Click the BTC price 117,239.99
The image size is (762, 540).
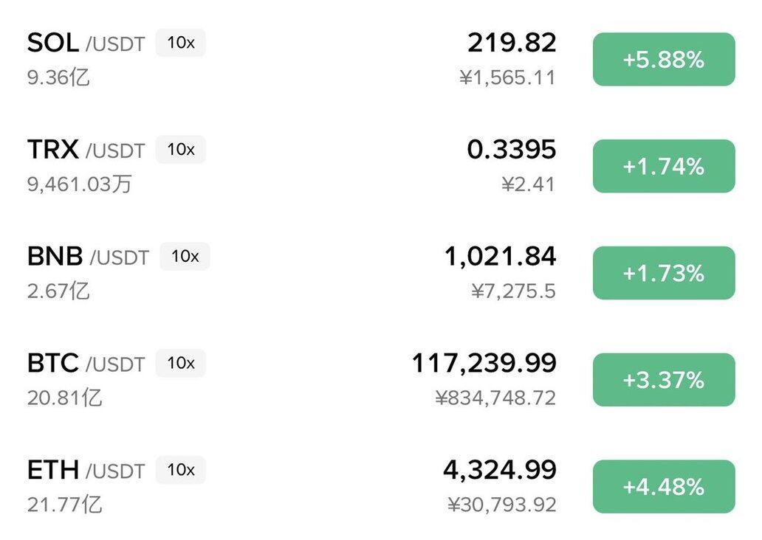pyautogui.click(x=484, y=363)
